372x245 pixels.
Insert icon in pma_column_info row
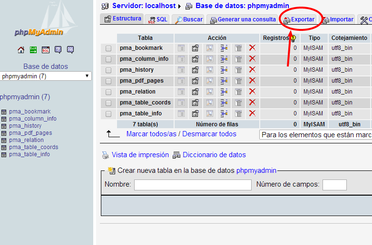point(224,59)
